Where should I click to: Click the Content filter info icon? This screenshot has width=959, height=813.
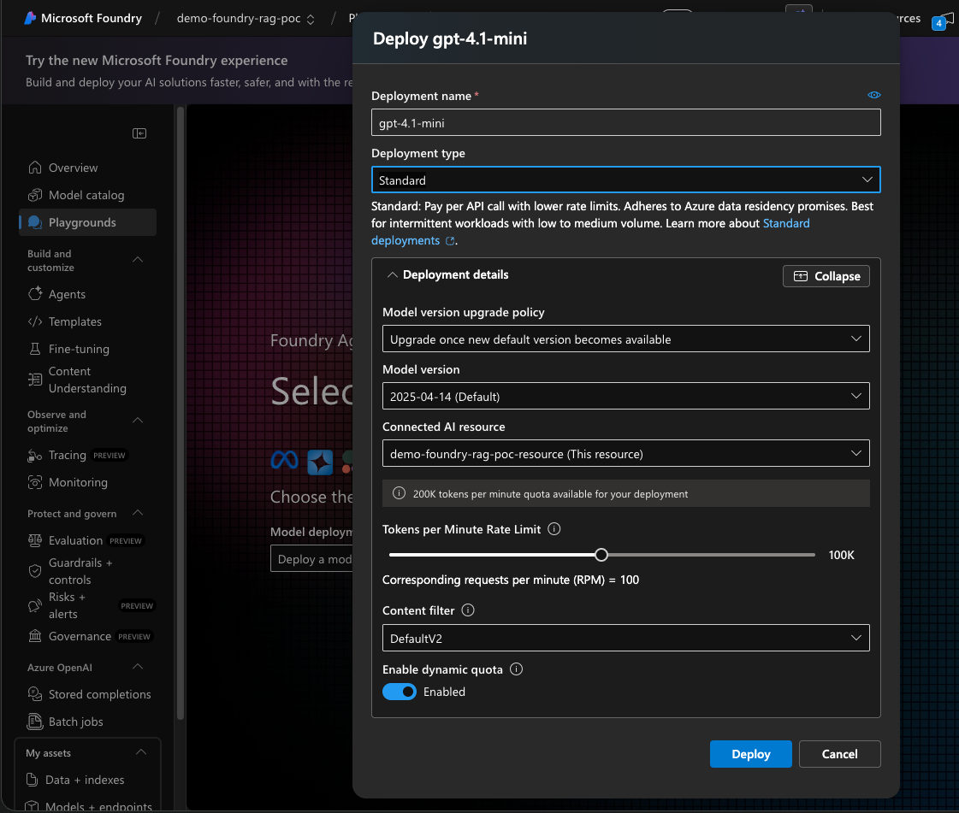click(467, 610)
